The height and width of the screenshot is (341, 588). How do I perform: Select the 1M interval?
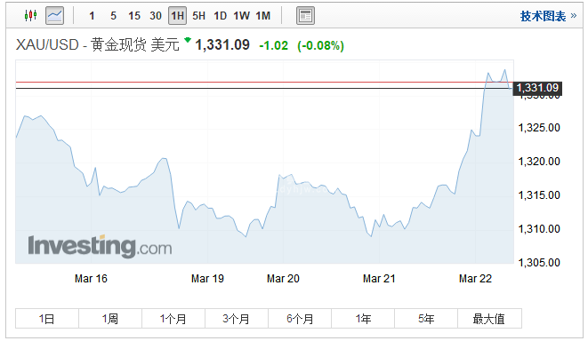click(x=263, y=16)
